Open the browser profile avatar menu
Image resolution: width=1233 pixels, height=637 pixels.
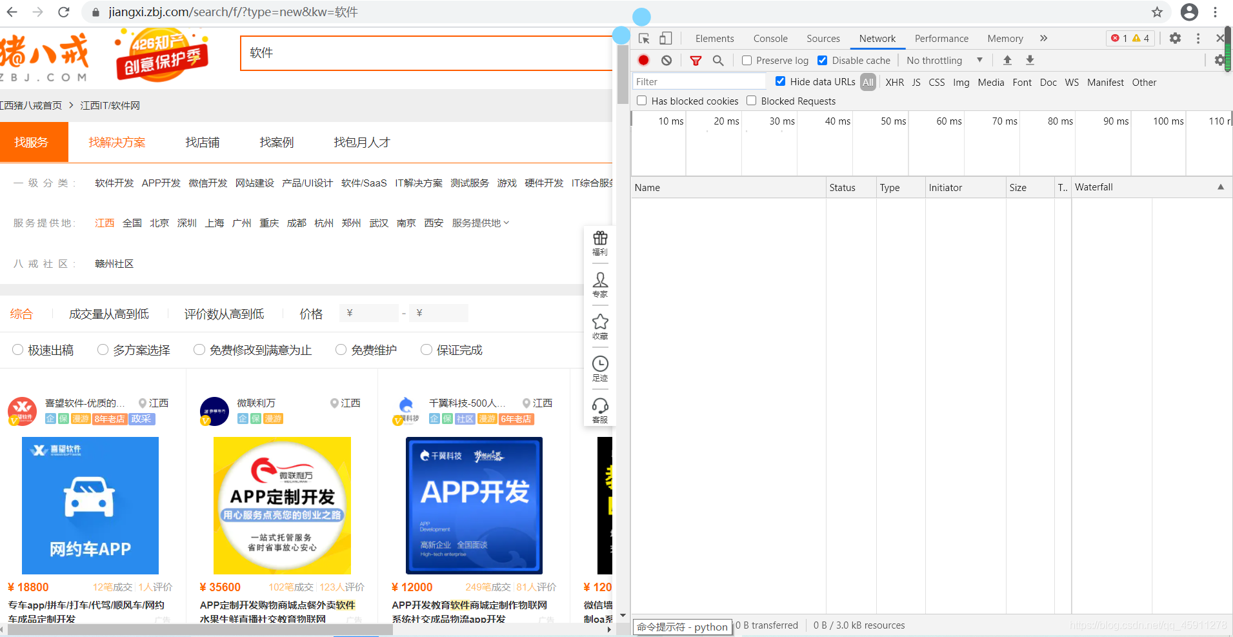point(1189,12)
